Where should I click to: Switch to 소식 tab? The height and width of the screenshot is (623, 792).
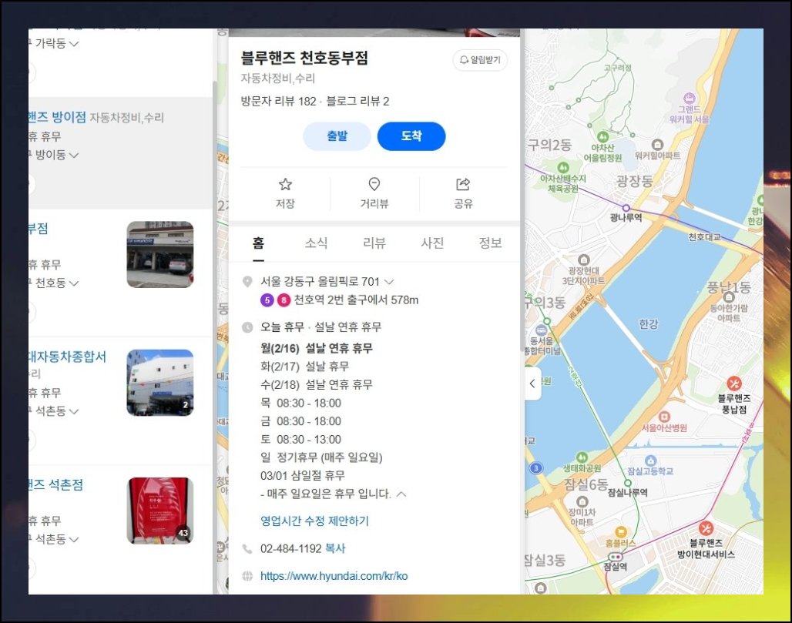(x=316, y=243)
